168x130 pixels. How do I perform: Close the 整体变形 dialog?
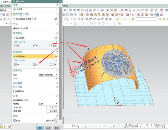pyautogui.click(x=60, y=1)
